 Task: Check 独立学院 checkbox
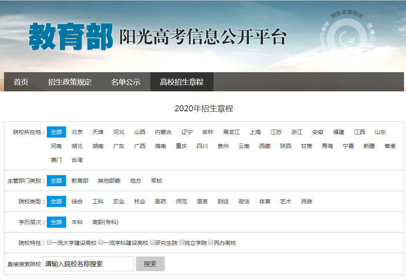coord(182,242)
